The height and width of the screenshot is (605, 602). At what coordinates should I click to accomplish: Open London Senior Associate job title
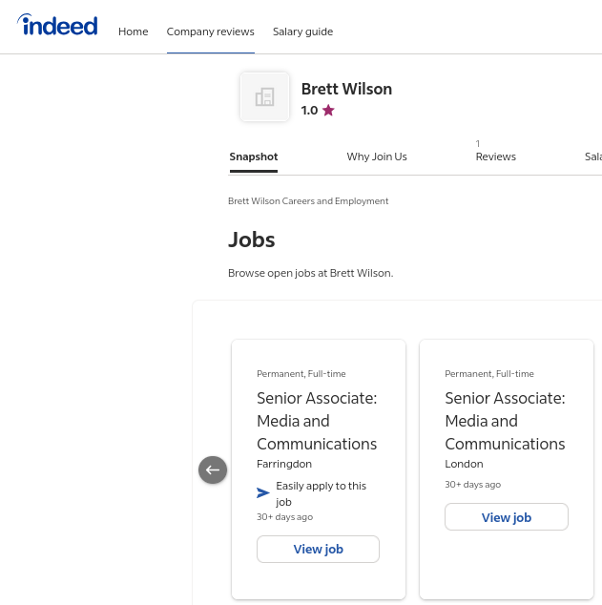(505, 421)
